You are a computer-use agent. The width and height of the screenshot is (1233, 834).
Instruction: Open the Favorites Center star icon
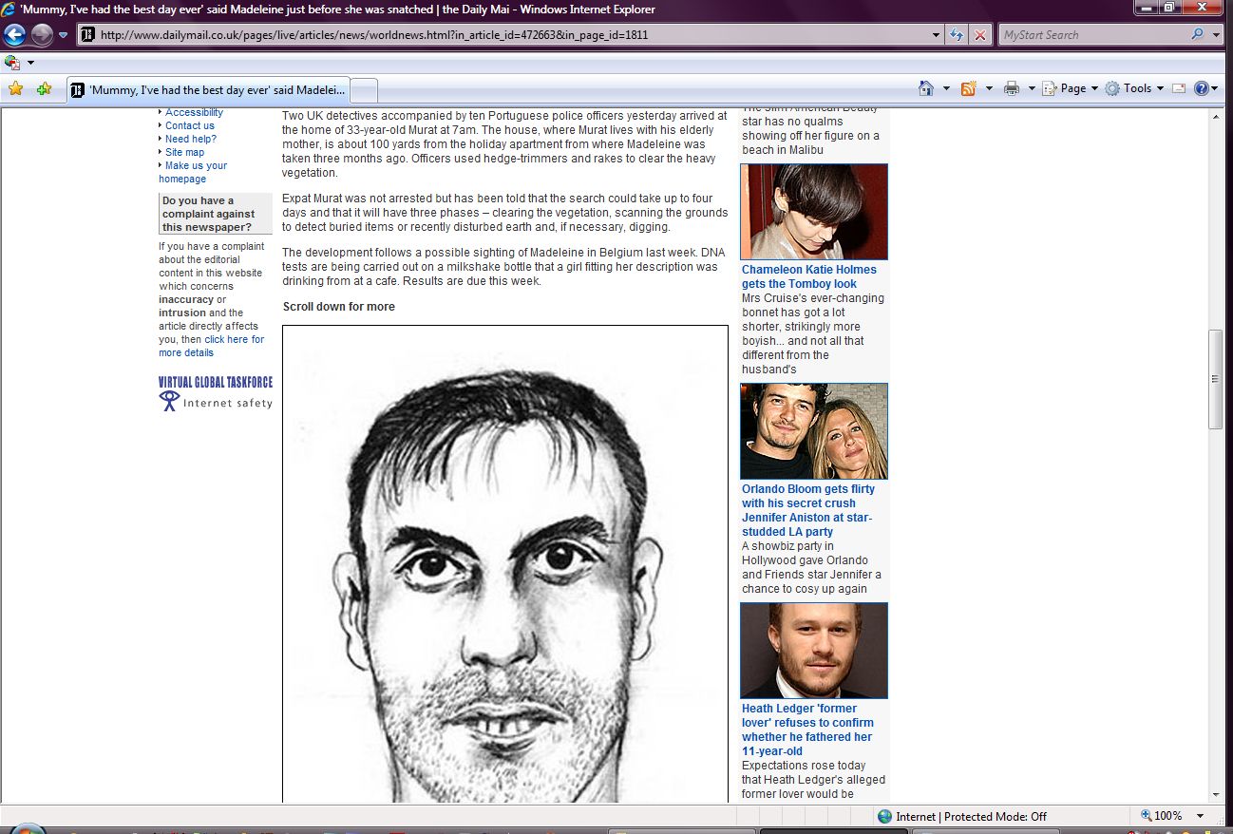15,88
